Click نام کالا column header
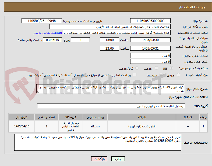The width and height of the screenshot is (212, 166). coord(142,117)
